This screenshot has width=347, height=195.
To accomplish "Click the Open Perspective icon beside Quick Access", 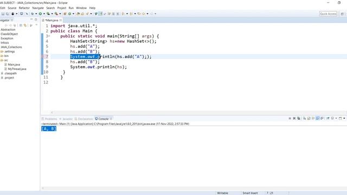I will coord(342,14).
